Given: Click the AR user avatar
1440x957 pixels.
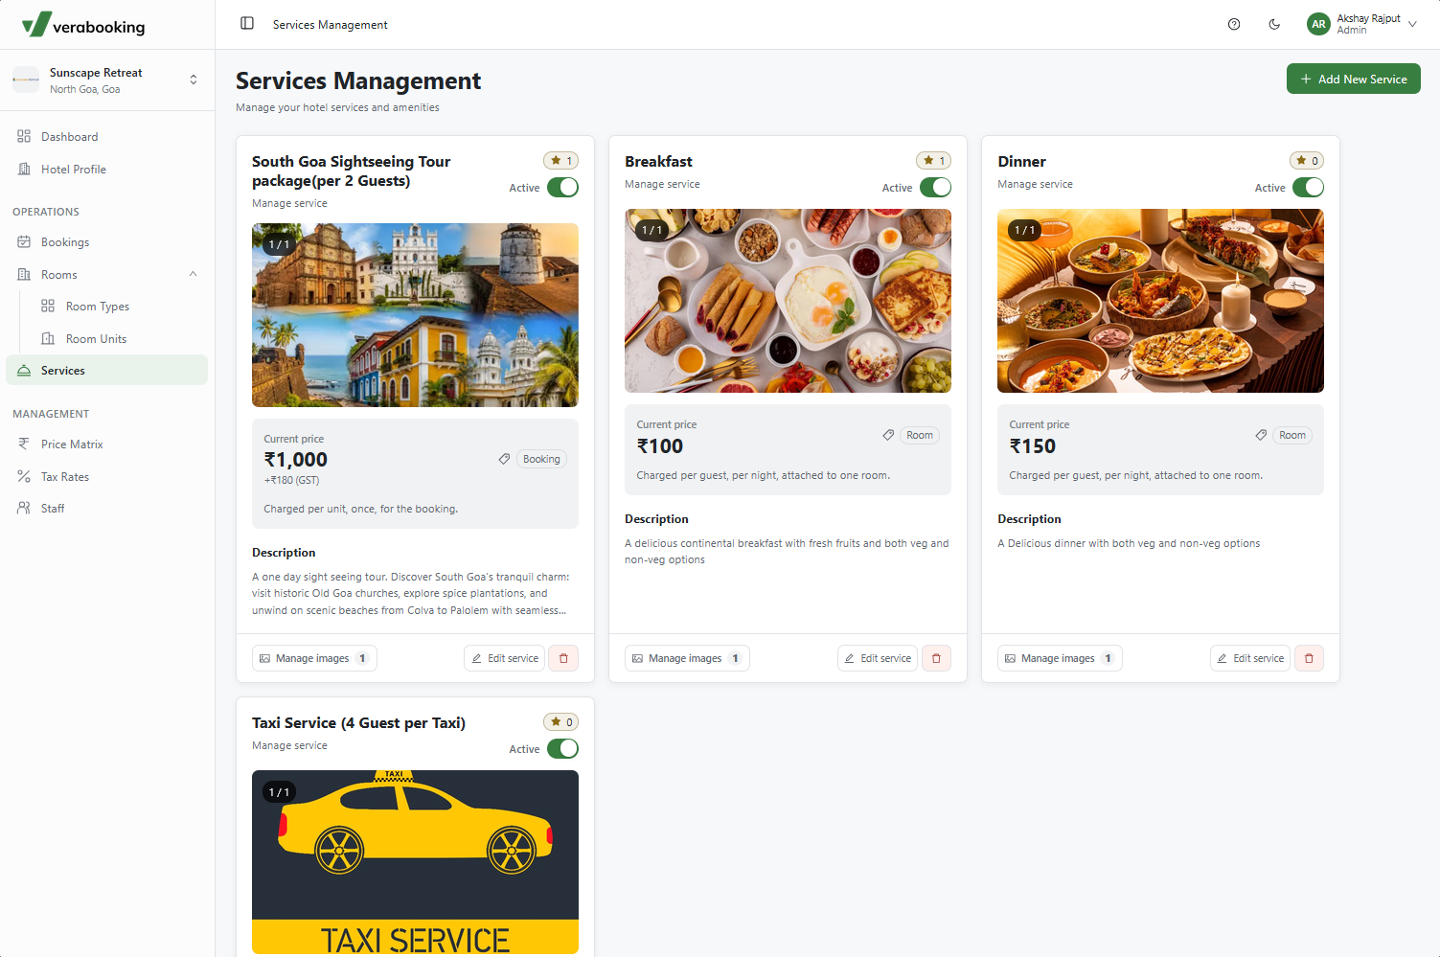Looking at the screenshot, I should 1318,24.
